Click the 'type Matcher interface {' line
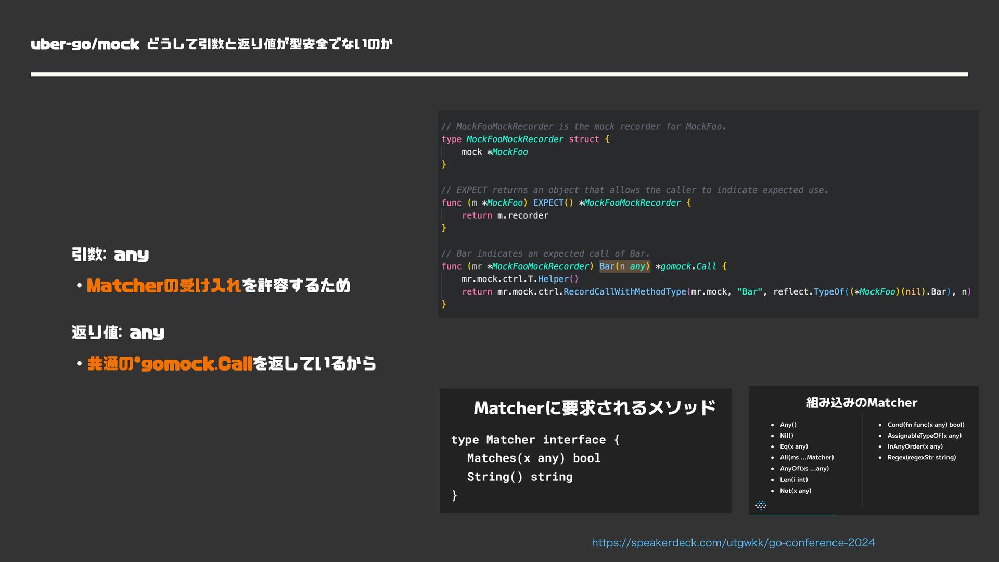Screen dimensions: 999x562 pos(535,440)
